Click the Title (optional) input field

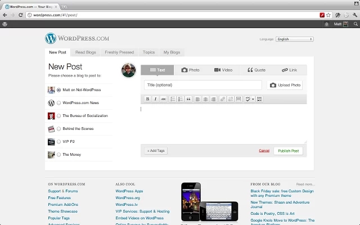(x=202, y=85)
